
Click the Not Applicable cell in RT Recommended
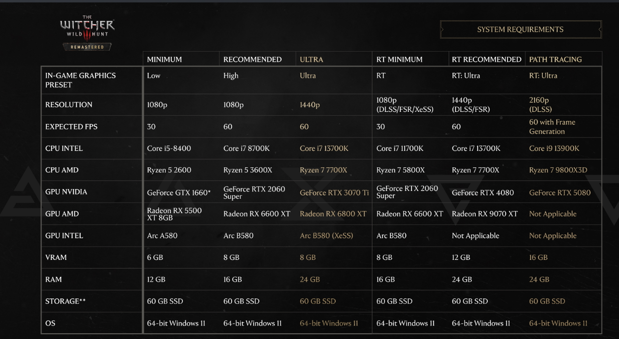point(476,236)
